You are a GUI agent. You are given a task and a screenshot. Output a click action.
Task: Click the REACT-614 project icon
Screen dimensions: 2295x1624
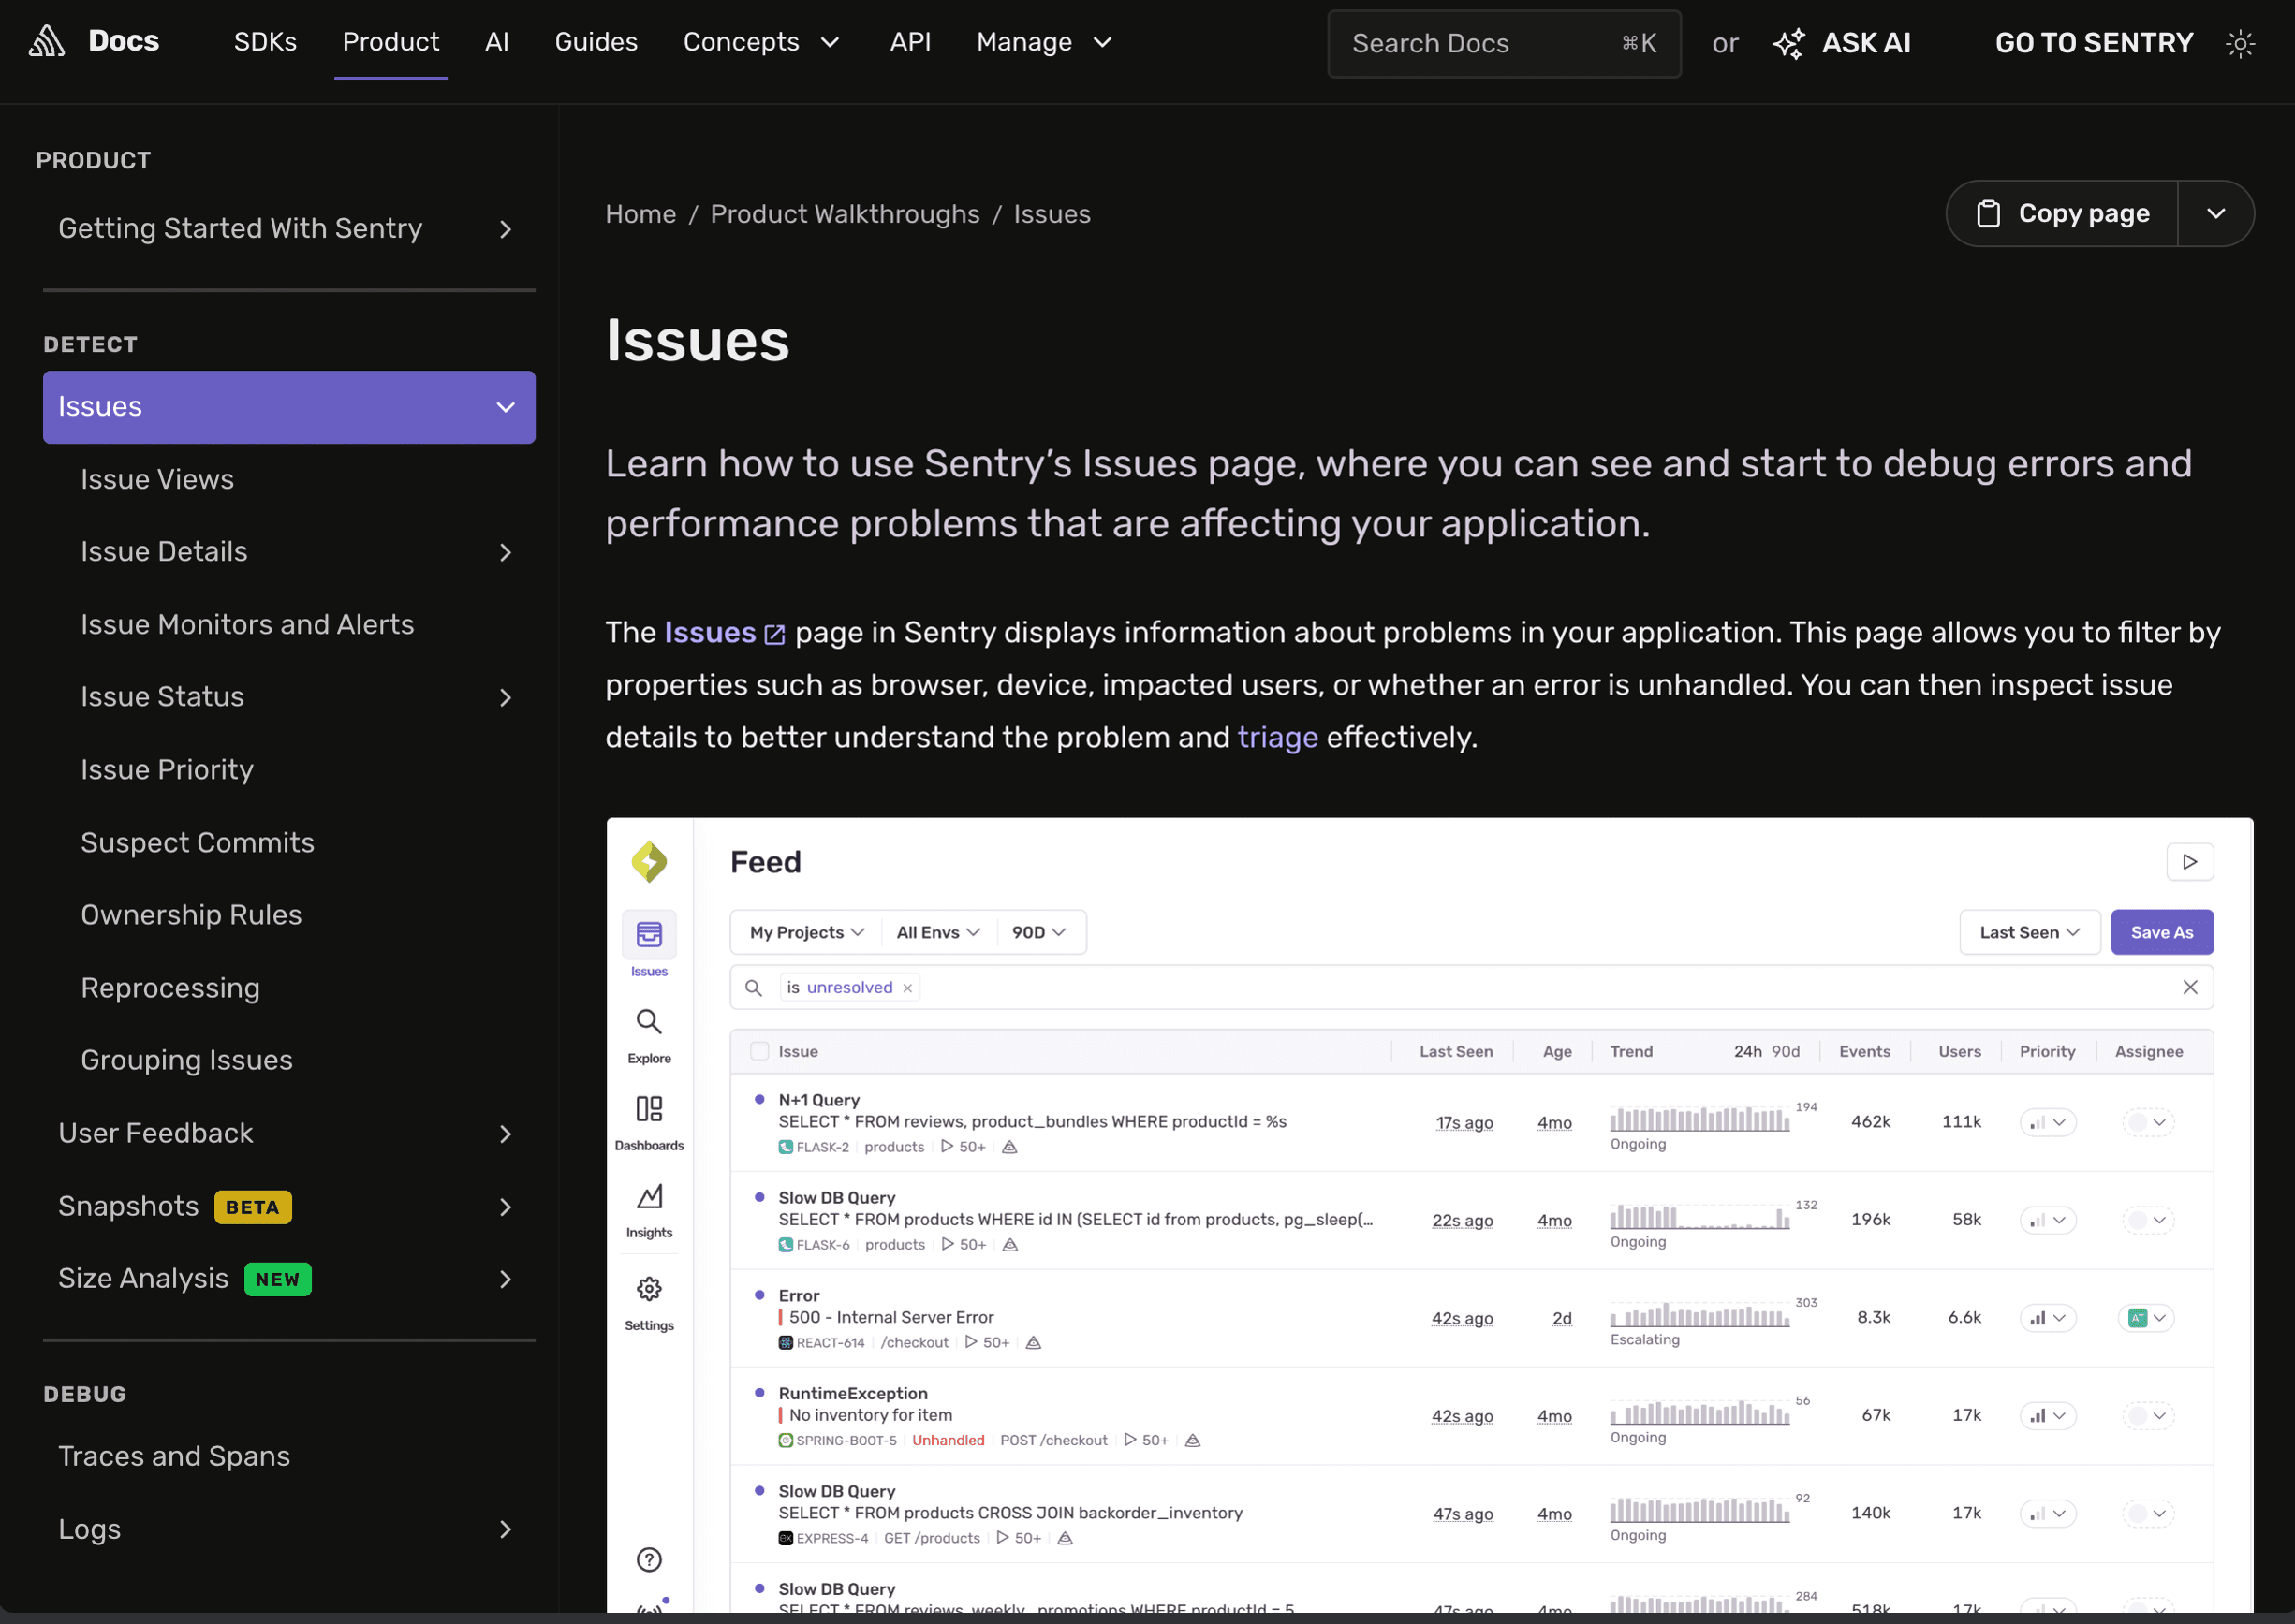pos(787,1343)
